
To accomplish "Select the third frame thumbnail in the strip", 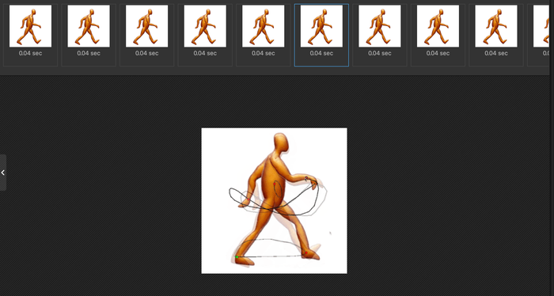I will [x=147, y=26].
